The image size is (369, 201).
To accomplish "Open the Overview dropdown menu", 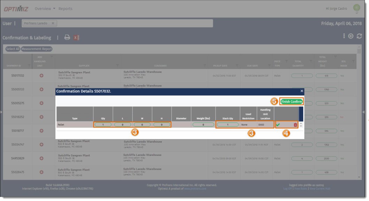I will [x=45, y=9].
